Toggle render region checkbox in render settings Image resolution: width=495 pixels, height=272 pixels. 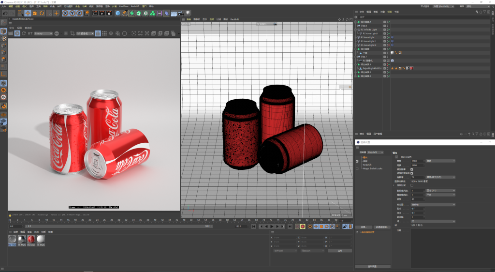click(x=412, y=185)
